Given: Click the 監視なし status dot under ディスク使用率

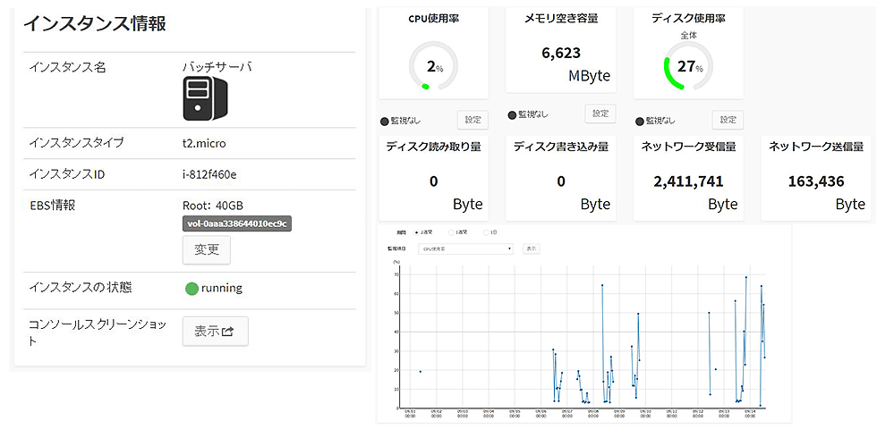Looking at the screenshot, I should (x=640, y=121).
